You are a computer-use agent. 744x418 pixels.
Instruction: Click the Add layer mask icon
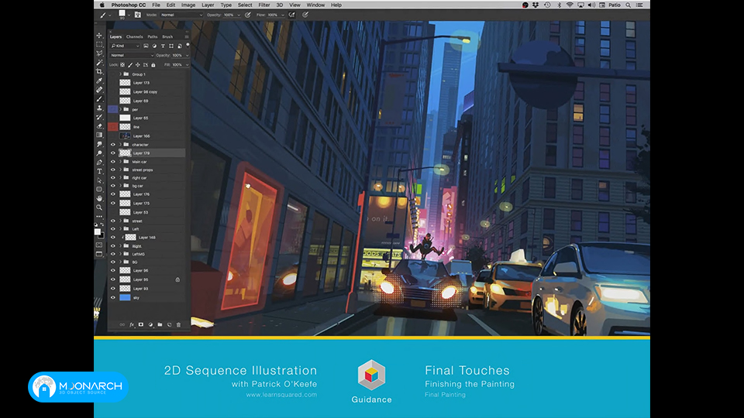(x=141, y=324)
